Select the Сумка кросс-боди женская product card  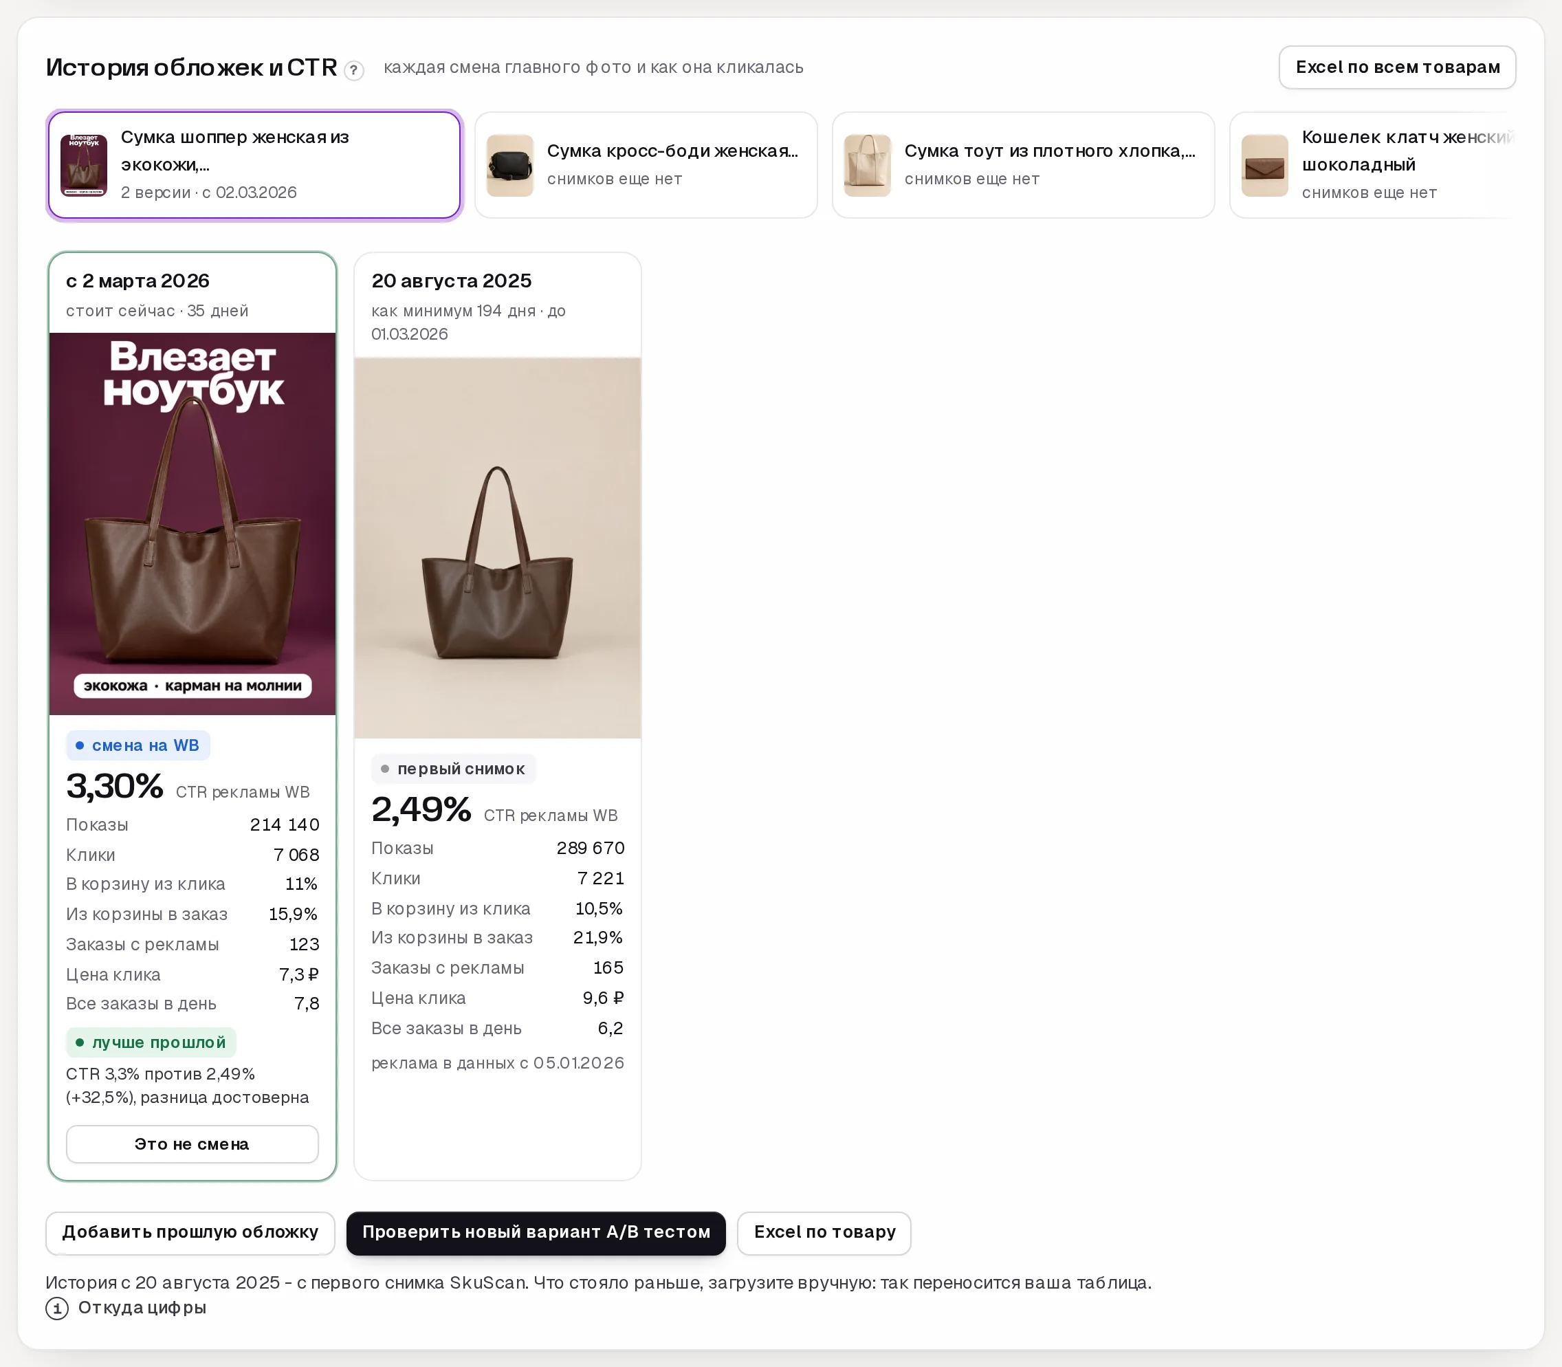coord(646,165)
